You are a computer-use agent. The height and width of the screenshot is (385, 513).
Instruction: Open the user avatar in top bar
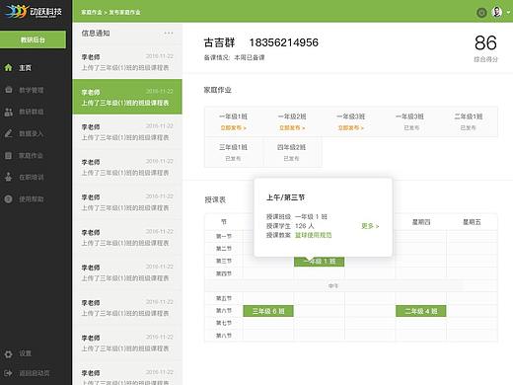point(496,12)
